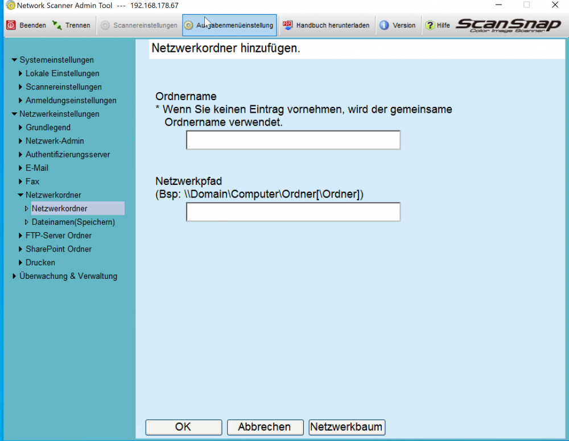
Task: Select Systemeinstellungen in the tree
Action: click(56, 60)
